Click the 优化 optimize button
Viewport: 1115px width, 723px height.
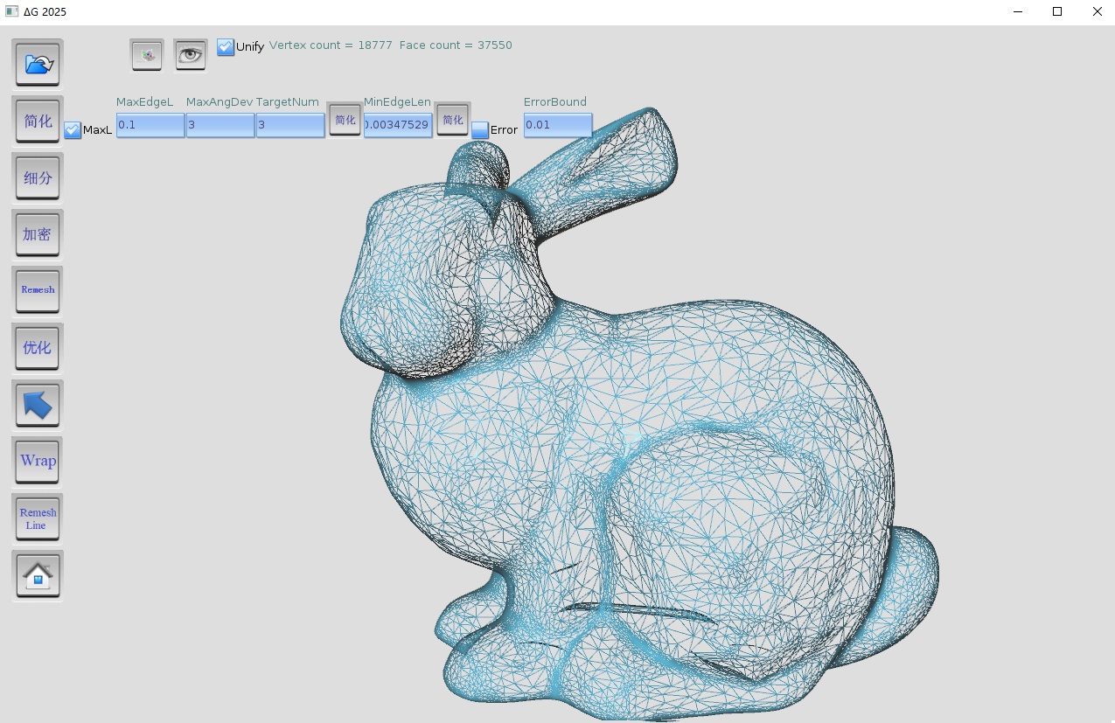[x=38, y=347]
